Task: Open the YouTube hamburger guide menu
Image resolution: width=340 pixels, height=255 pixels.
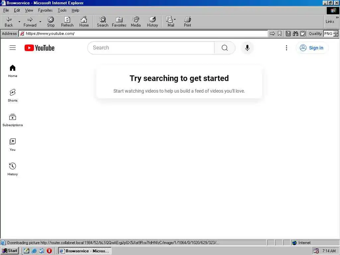Action: [x=13, y=48]
